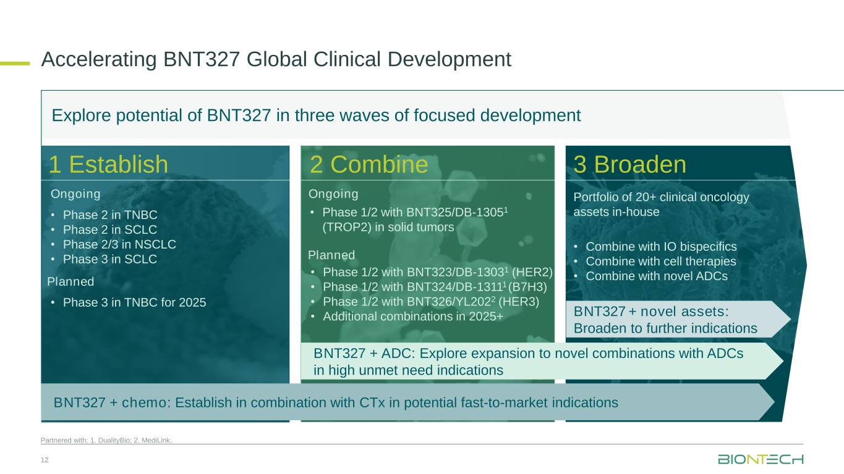This screenshot has height=474, width=844.
Task: Click the 'Explore potential of BNT327' banner
Action: click(x=316, y=115)
